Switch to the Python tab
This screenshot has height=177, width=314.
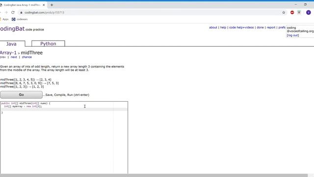48,44
